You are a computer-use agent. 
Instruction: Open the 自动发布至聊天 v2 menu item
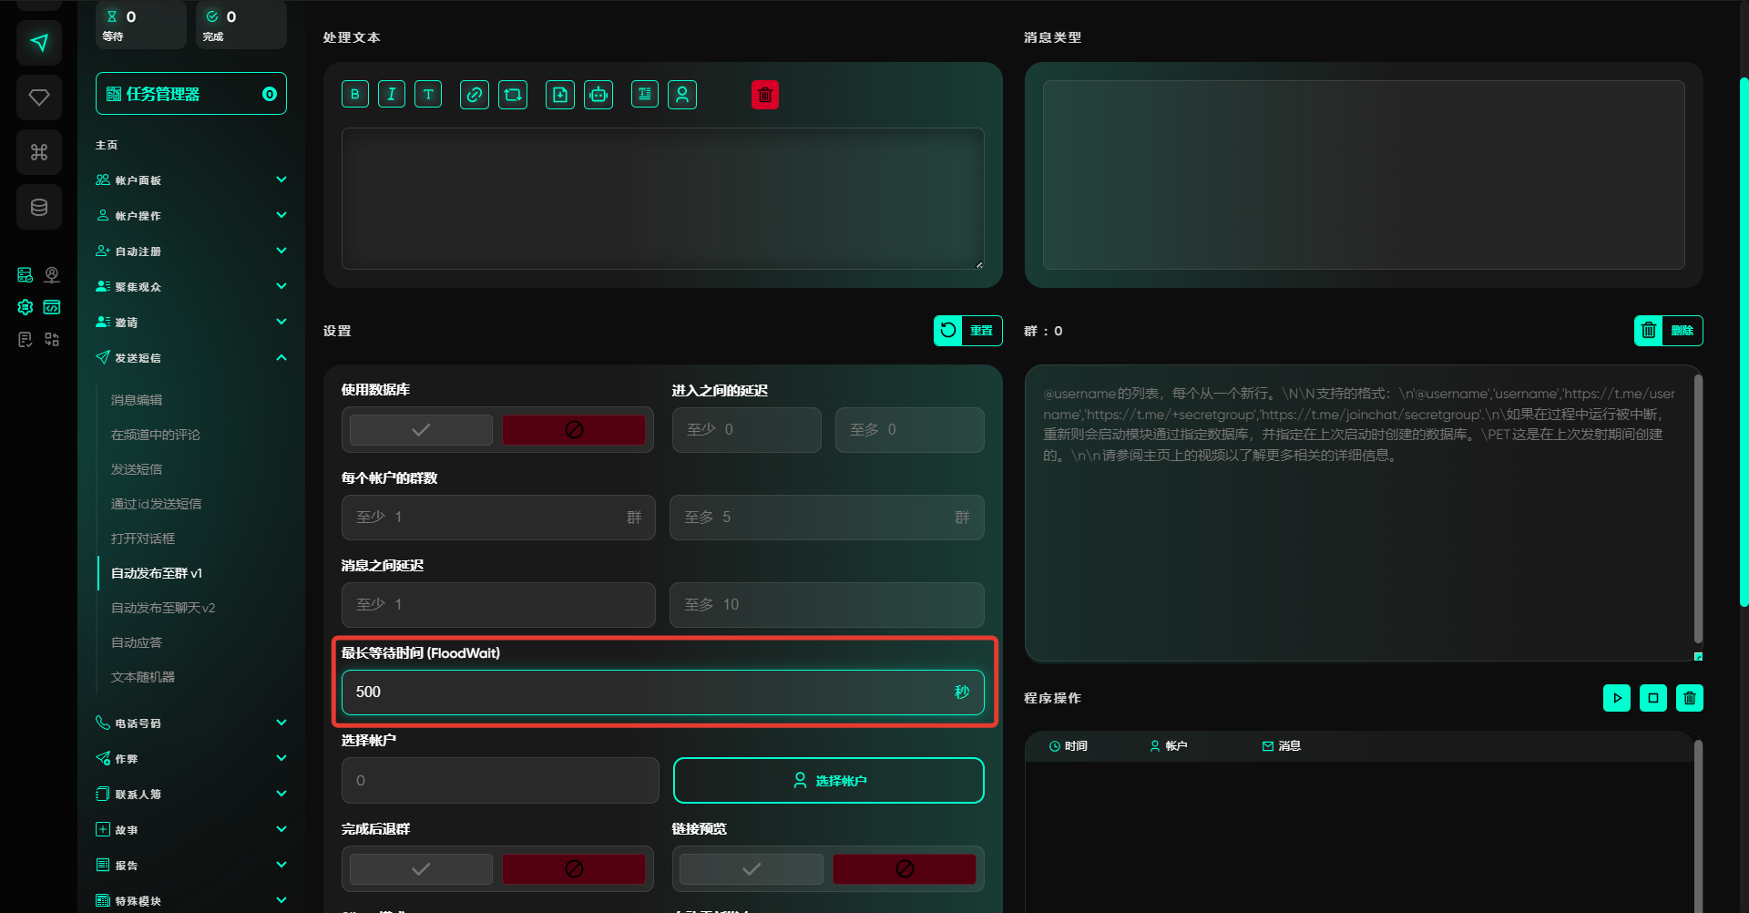[x=163, y=608]
